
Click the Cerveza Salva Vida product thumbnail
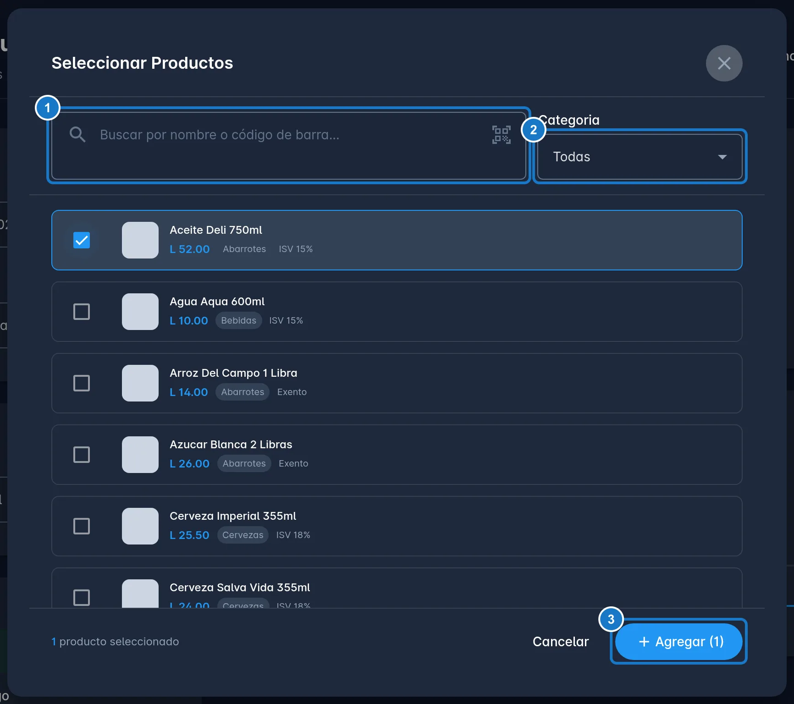point(140,594)
